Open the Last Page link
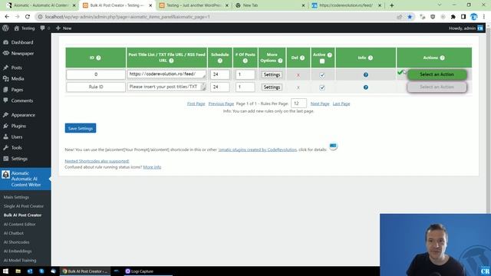The width and height of the screenshot is (491, 276). pyautogui.click(x=341, y=103)
